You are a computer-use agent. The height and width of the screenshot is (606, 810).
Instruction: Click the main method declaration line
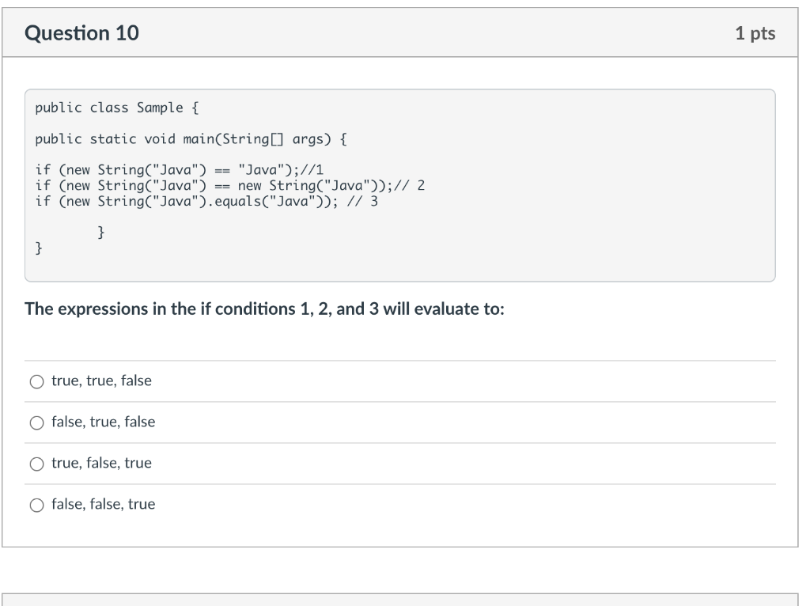pyautogui.click(x=191, y=139)
